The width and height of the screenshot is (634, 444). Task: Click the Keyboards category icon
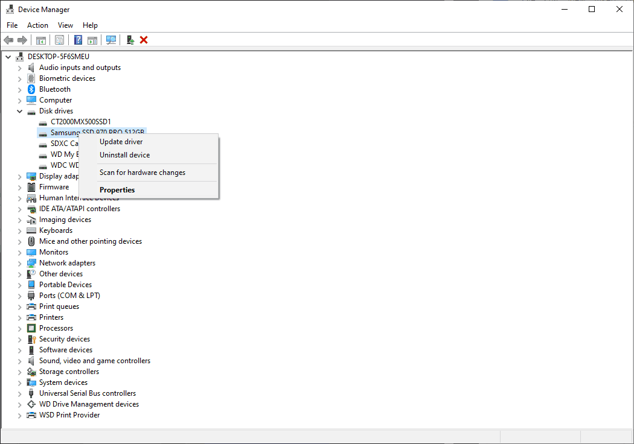click(x=31, y=230)
